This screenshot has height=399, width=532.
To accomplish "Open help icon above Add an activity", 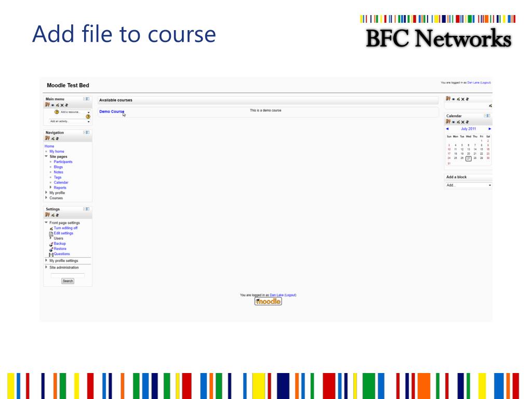I will coord(88,117).
